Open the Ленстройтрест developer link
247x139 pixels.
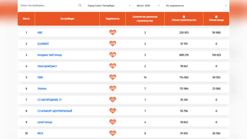(47, 66)
